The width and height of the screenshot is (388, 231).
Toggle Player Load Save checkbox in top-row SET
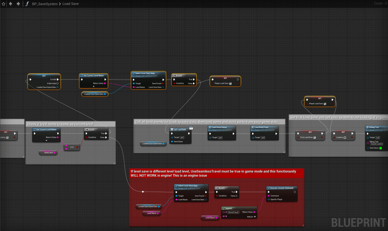click(230, 83)
